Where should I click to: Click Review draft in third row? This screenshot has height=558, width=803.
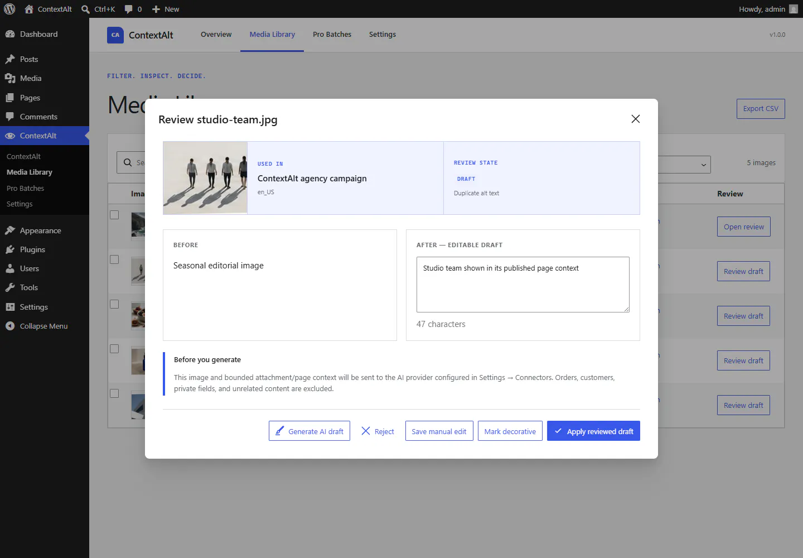pos(743,316)
